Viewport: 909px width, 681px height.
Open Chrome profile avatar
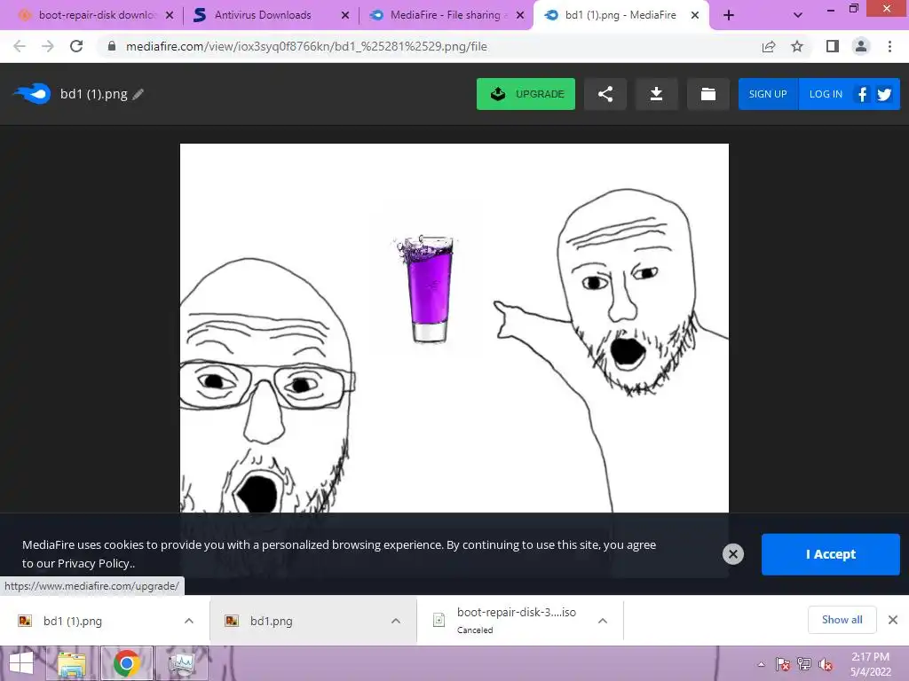point(861,46)
